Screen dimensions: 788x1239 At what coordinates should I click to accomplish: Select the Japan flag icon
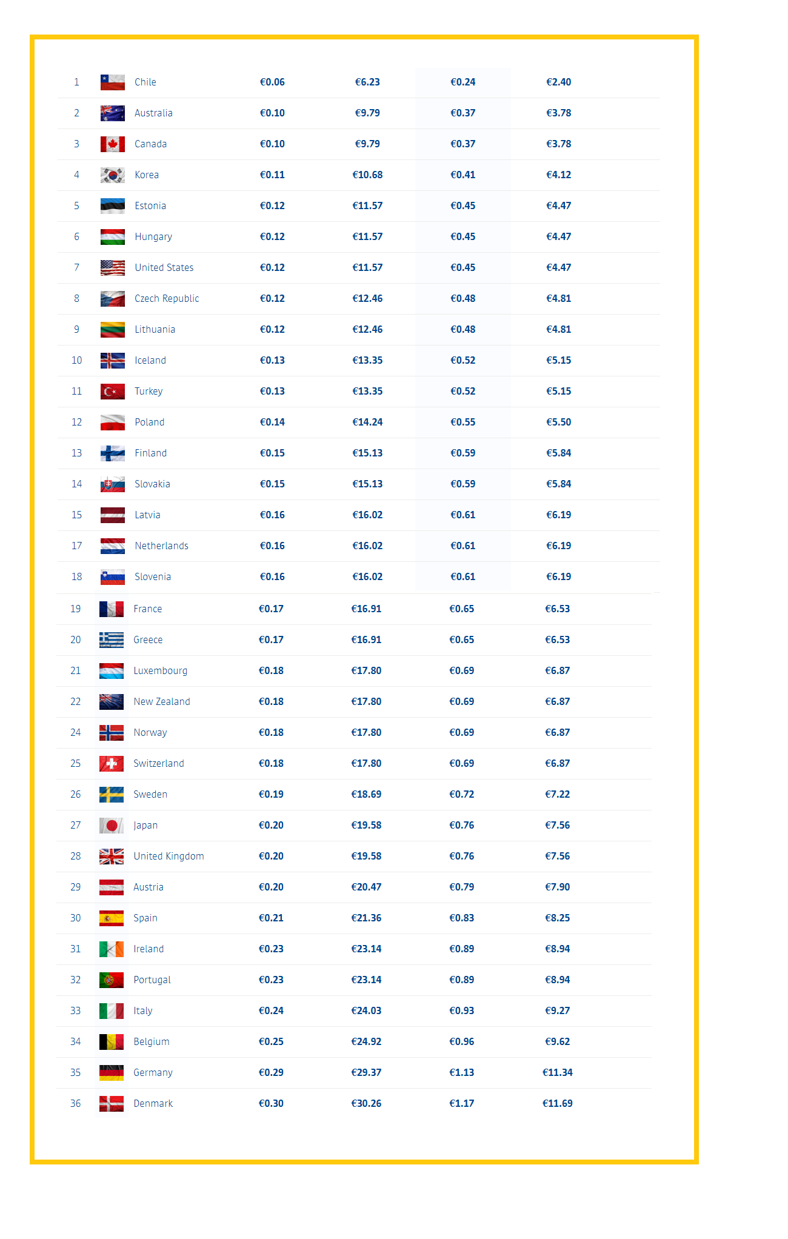coord(112,826)
